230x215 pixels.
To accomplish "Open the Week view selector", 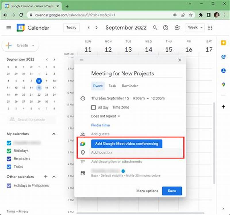I will pyautogui.click(x=194, y=28).
